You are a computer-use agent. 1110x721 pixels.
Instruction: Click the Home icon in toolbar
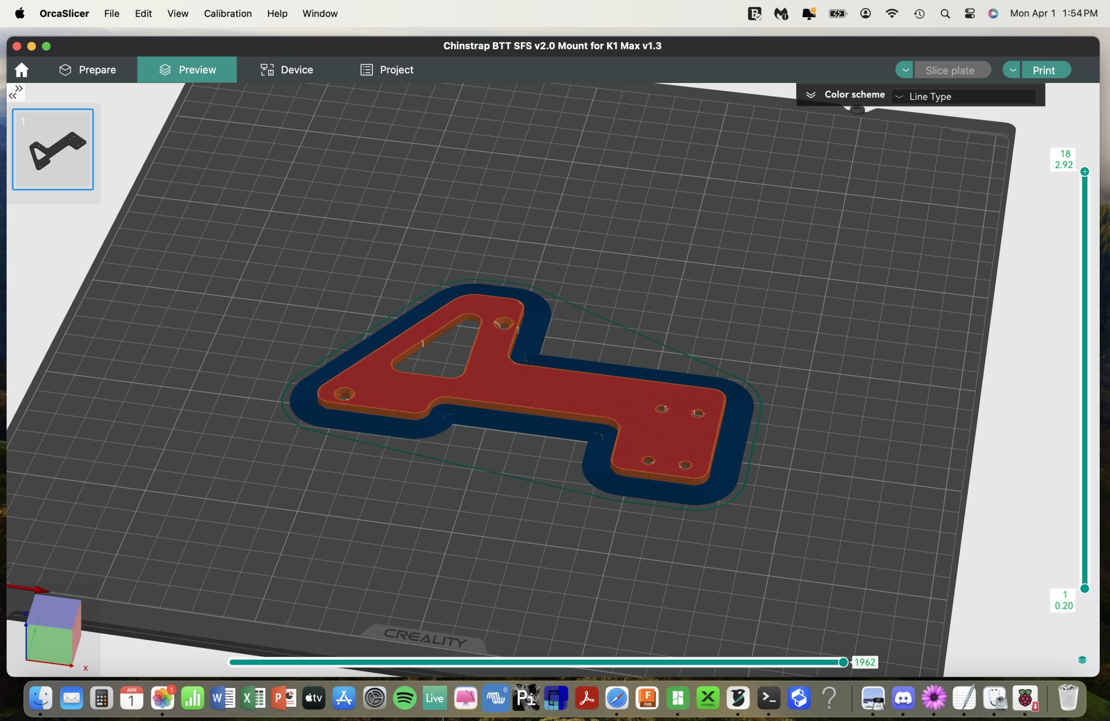click(22, 70)
